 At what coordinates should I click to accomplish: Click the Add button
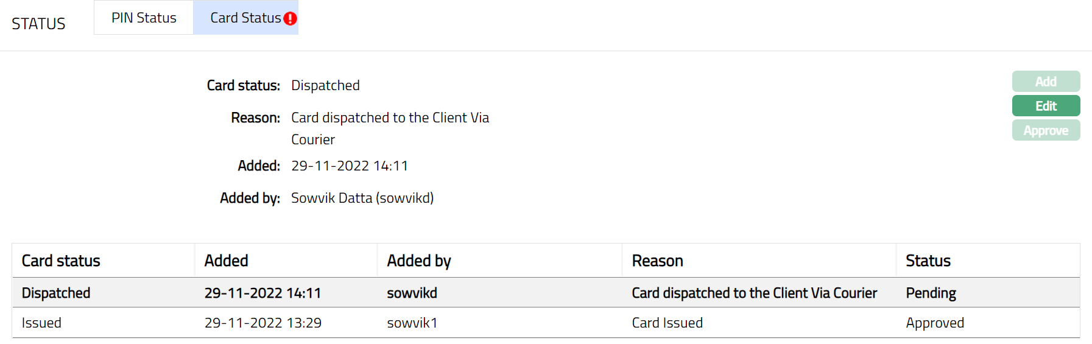(1046, 82)
